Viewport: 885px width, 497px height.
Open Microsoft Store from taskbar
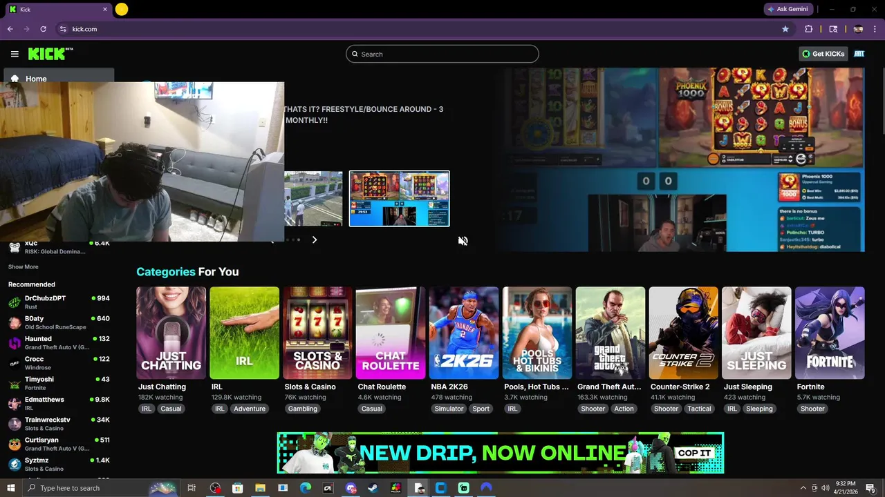click(237, 488)
